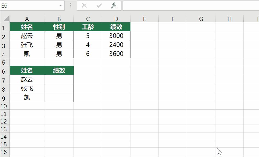Select column H header

click(229, 19)
